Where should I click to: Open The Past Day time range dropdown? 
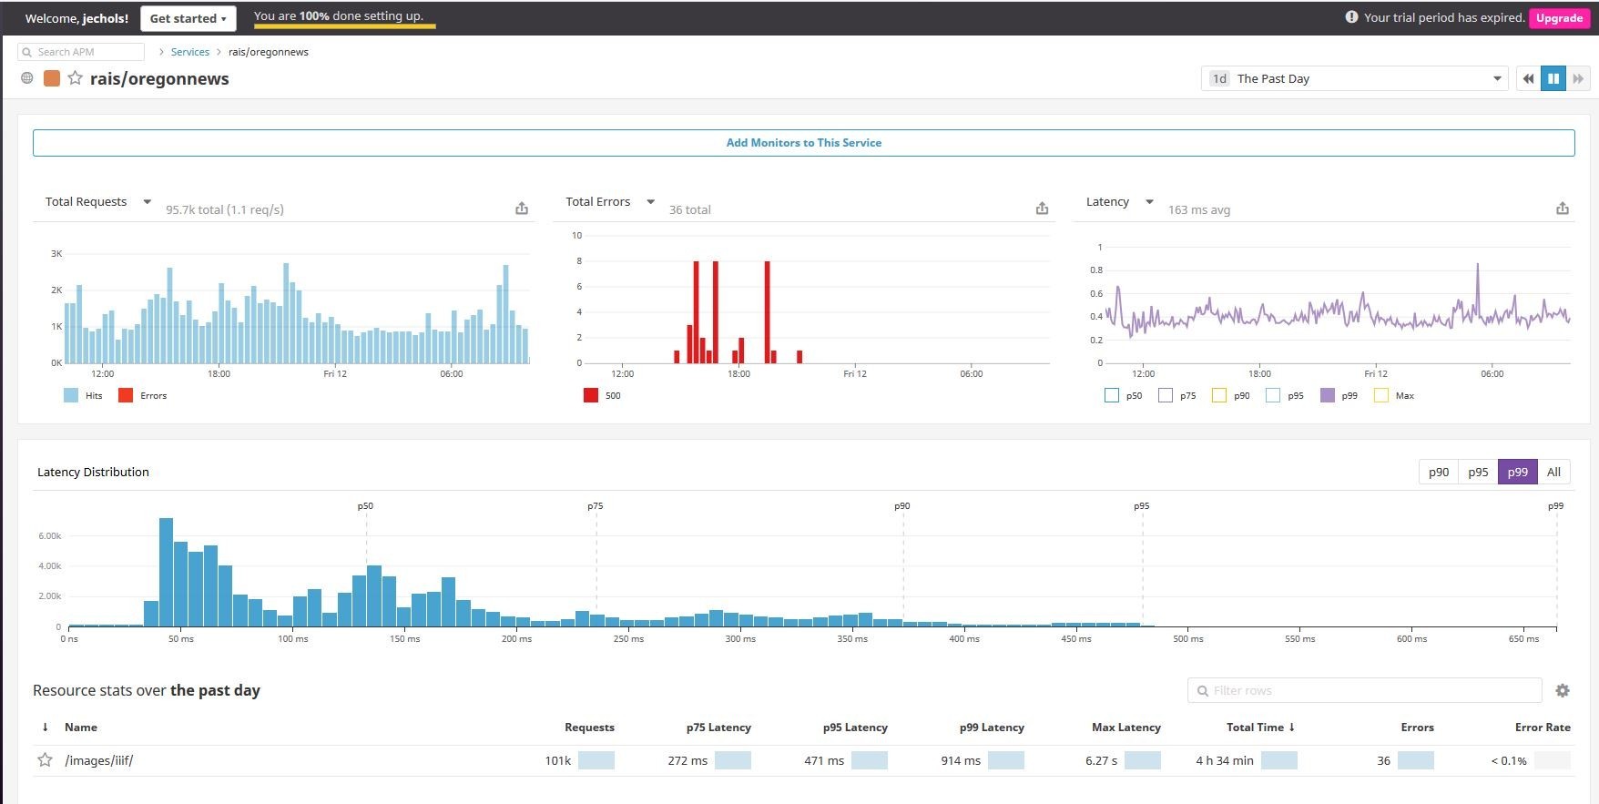tap(1354, 78)
